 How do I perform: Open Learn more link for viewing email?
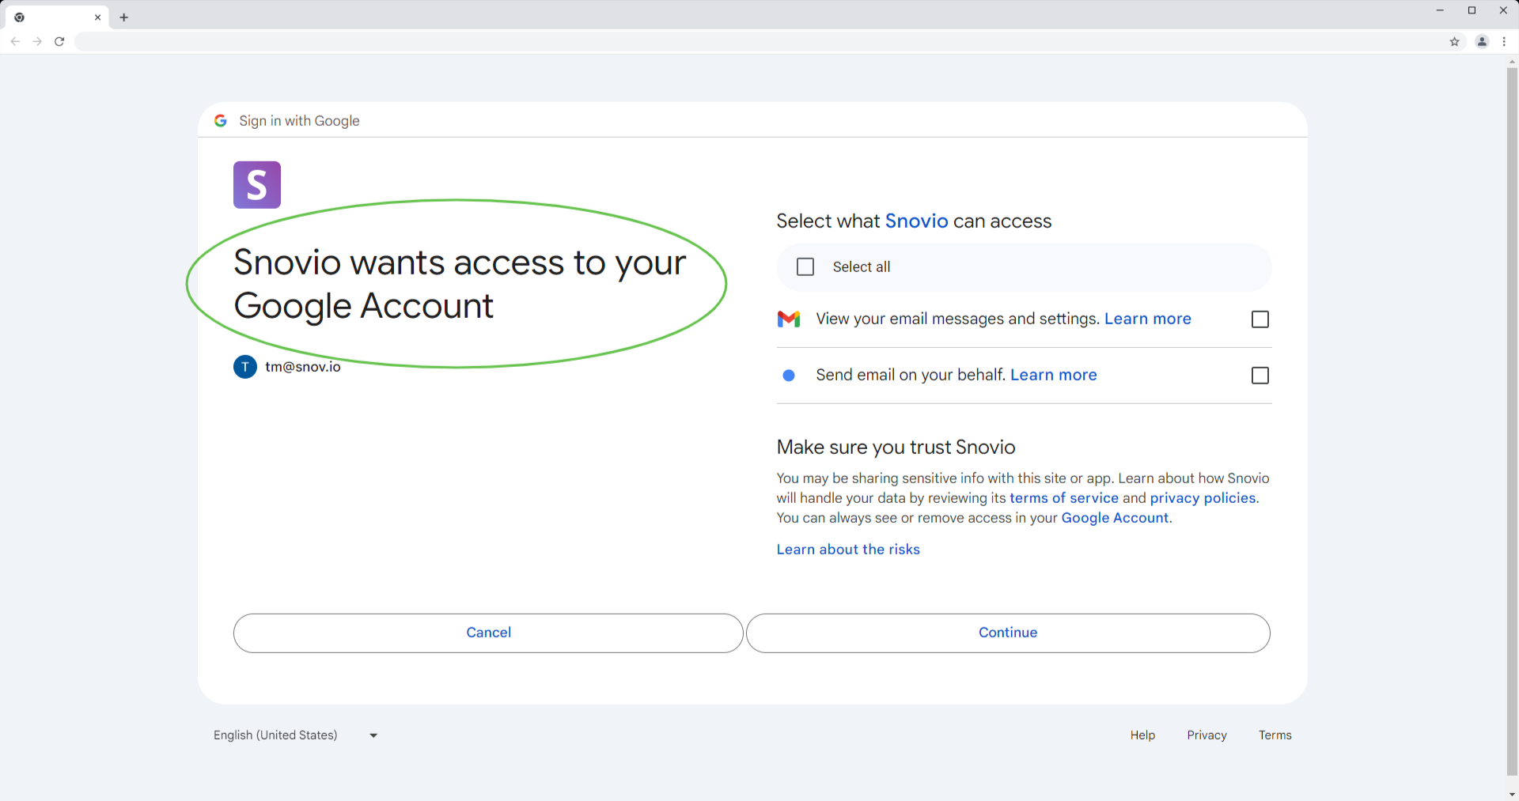[1147, 319]
